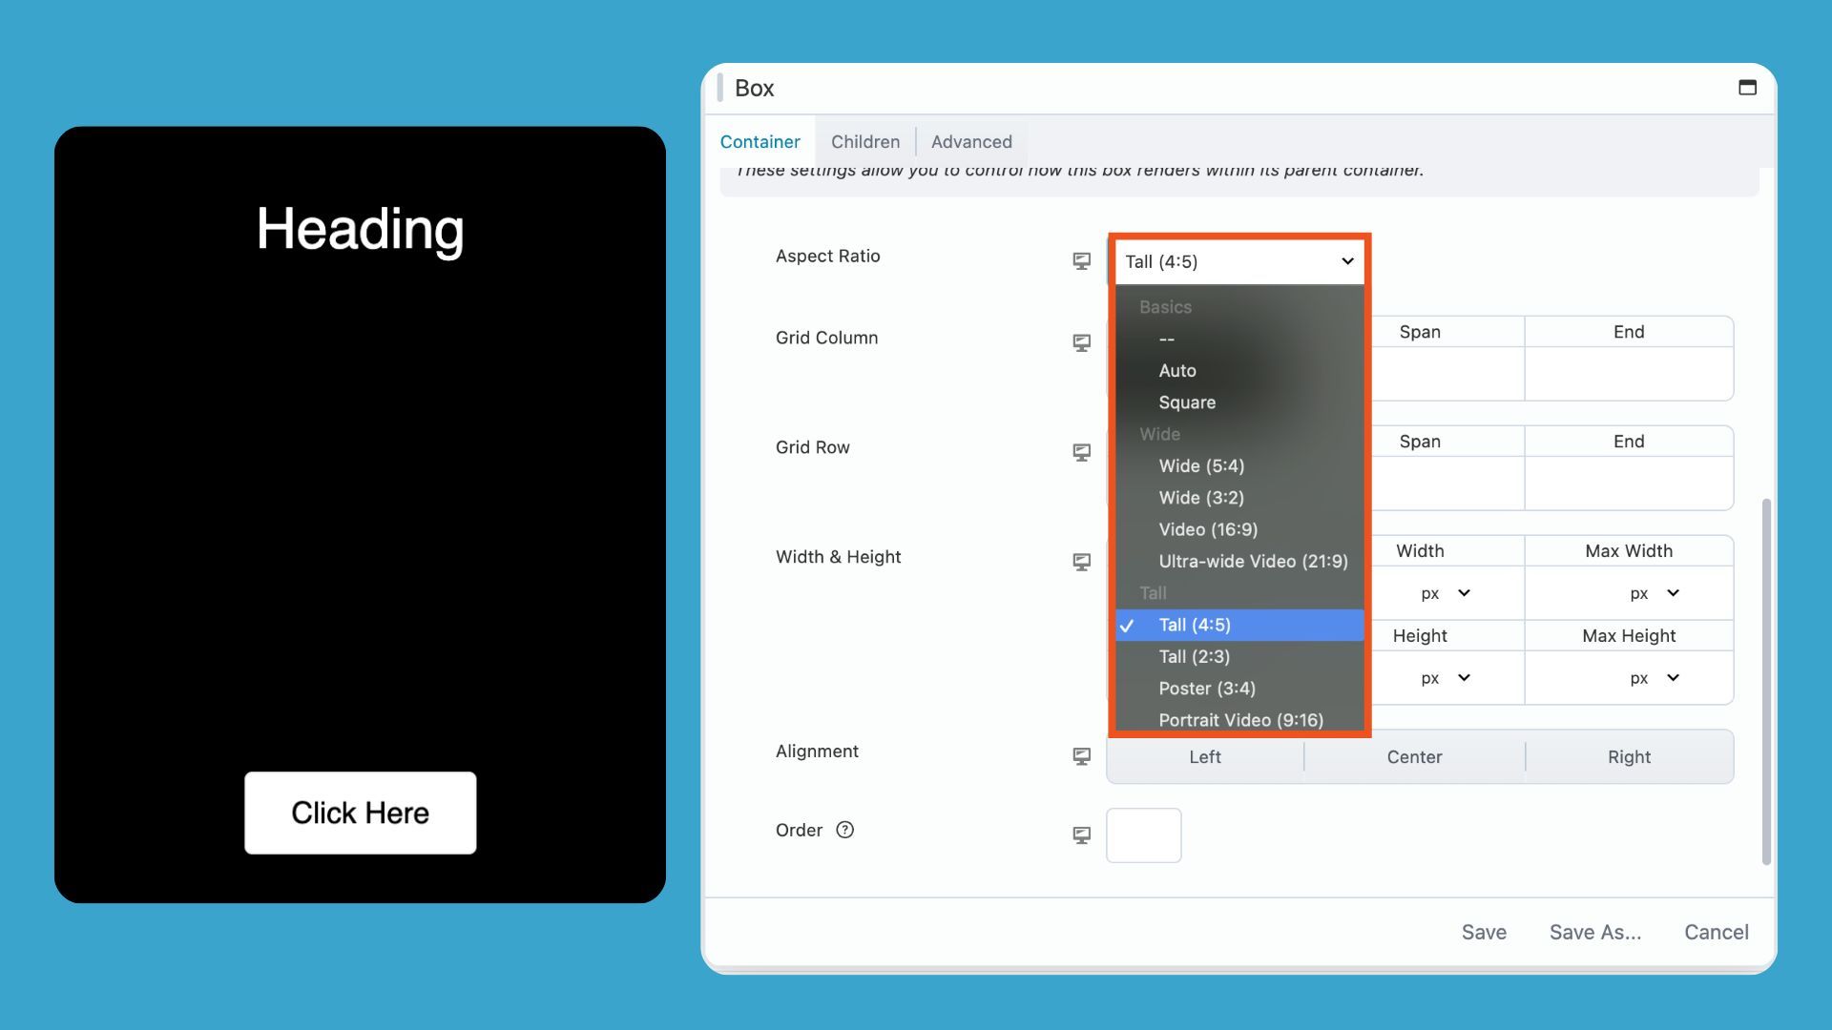Open the Max Height px unit dropdown
Viewport: 1832px width, 1030px height.
(x=1655, y=678)
